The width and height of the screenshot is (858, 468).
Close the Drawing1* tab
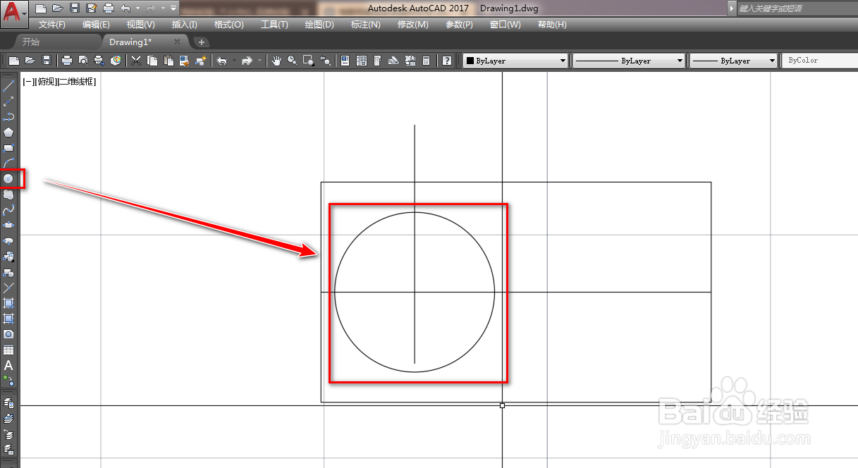tap(178, 42)
